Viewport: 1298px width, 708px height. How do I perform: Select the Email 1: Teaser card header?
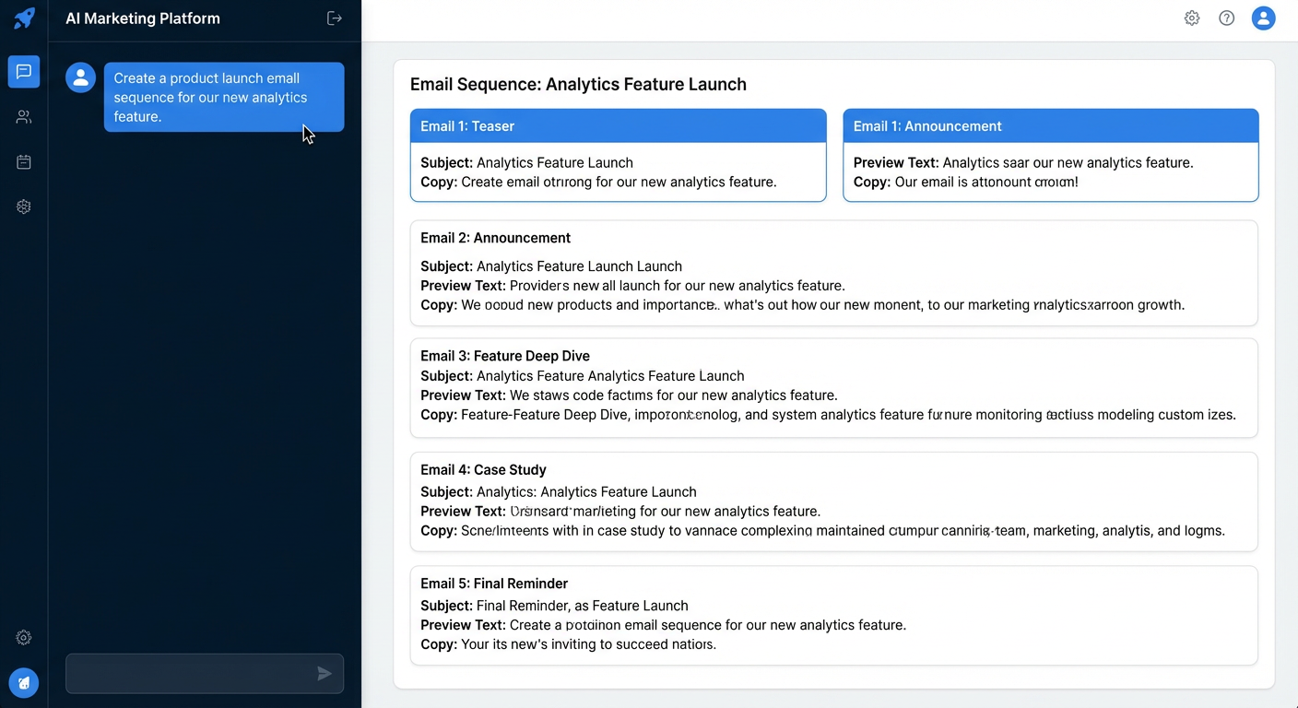(x=618, y=125)
